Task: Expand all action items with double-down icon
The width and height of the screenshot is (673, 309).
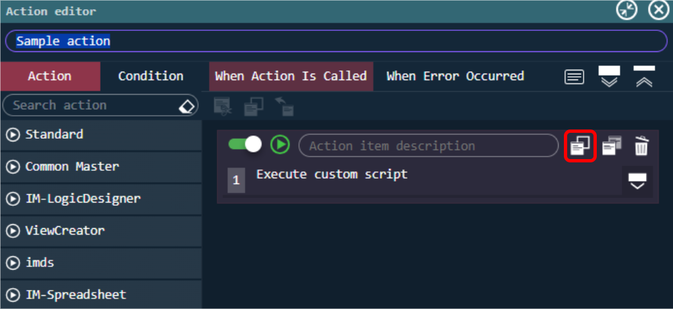Action: [x=609, y=77]
